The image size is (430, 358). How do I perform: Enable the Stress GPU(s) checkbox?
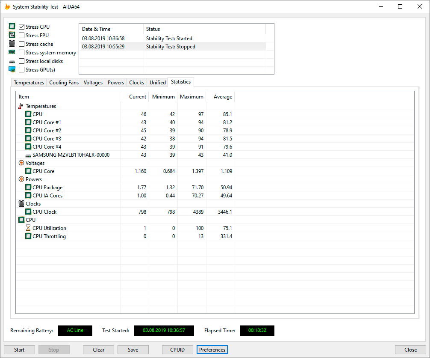coord(22,69)
